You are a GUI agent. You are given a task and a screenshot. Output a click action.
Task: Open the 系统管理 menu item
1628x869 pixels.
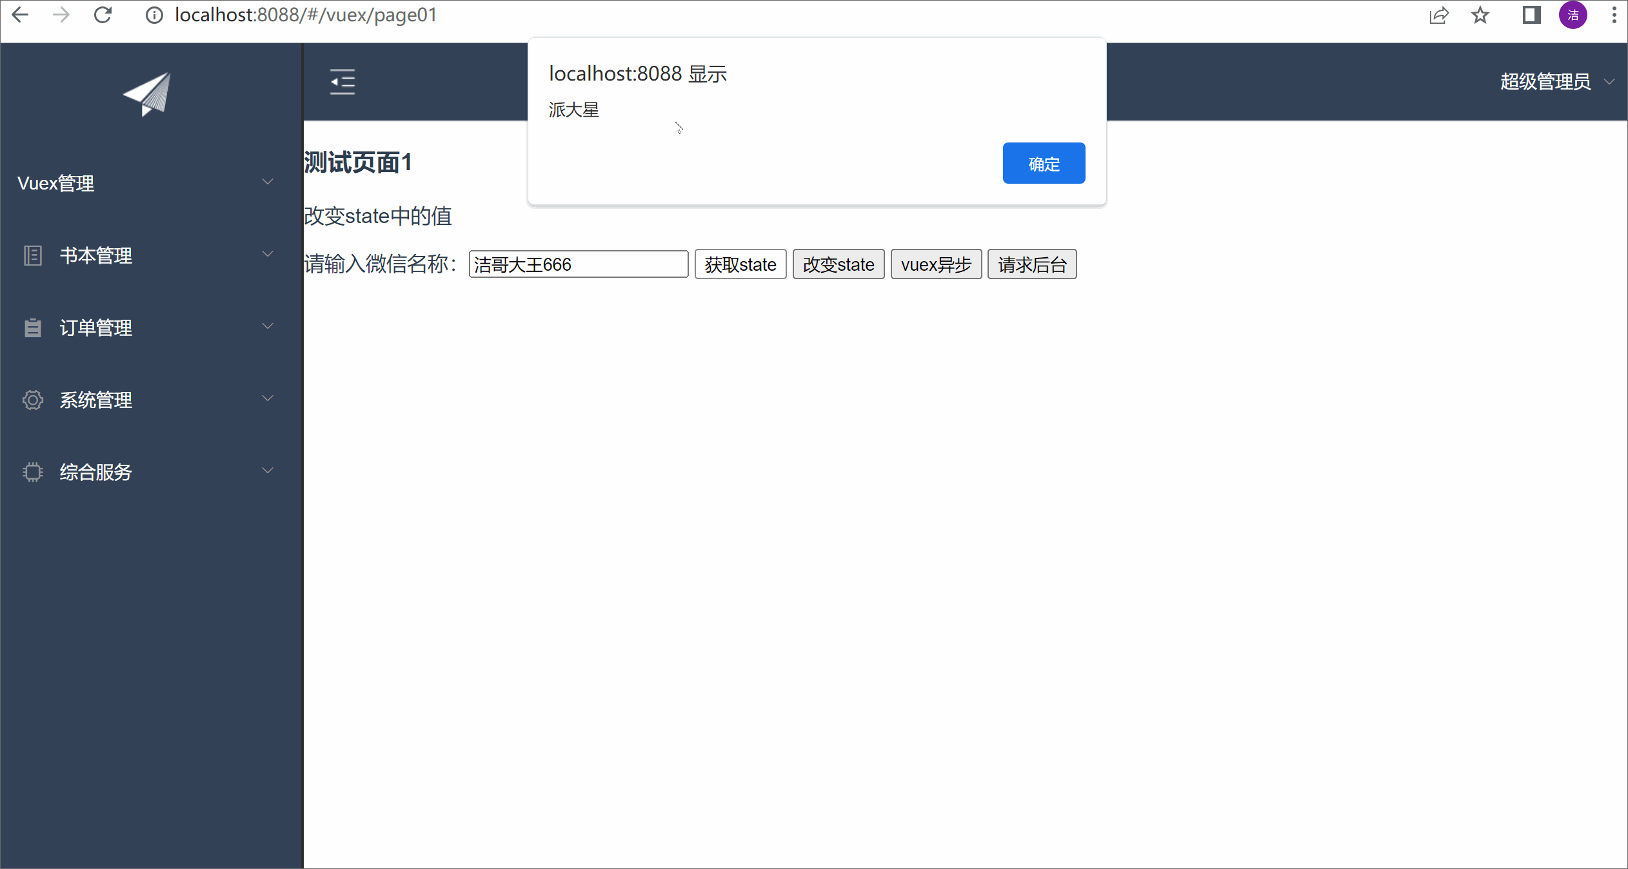click(96, 400)
